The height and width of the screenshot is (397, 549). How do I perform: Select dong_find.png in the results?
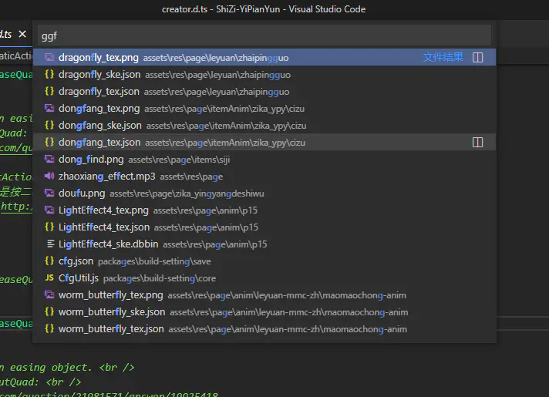point(91,160)
